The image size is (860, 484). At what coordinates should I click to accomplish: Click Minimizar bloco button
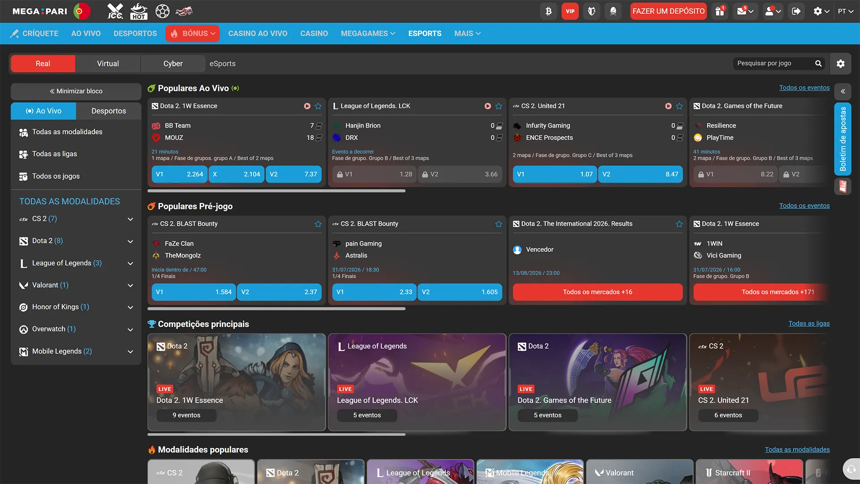tap(76, 91)
